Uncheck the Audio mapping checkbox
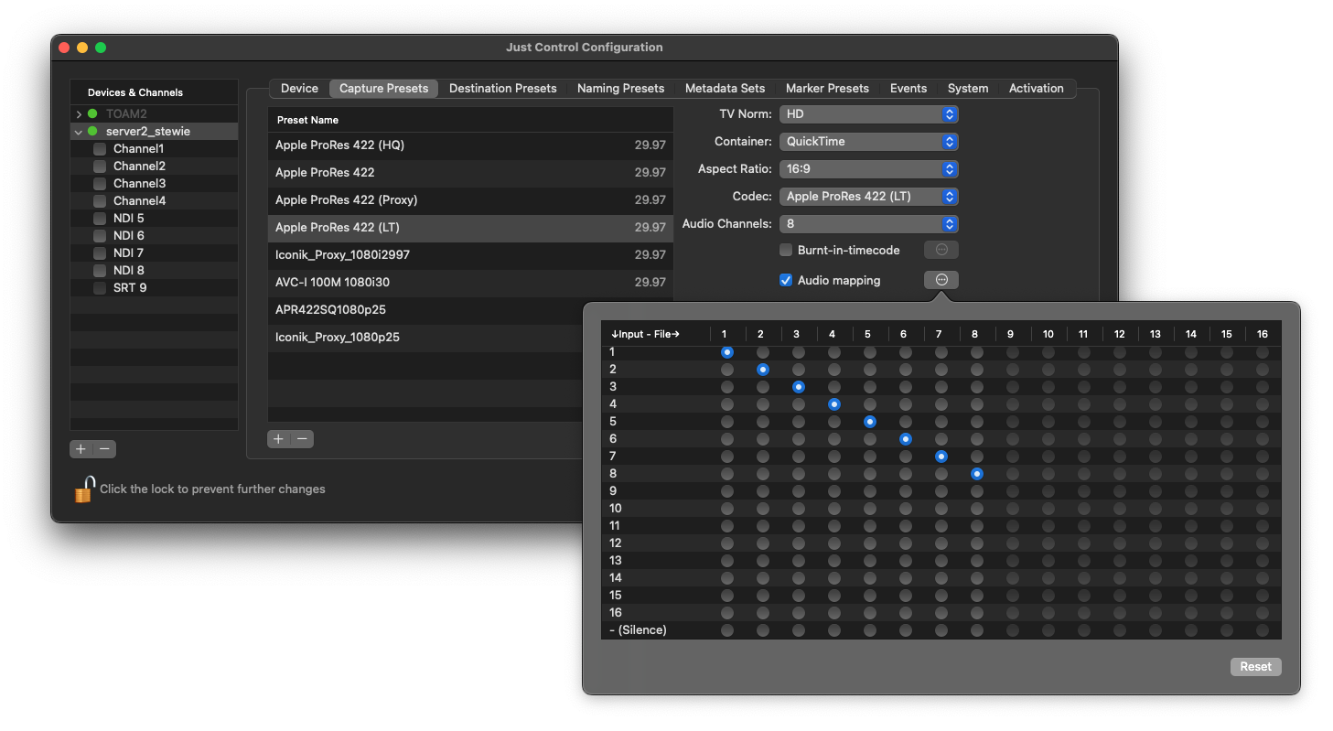 (785, 280)
